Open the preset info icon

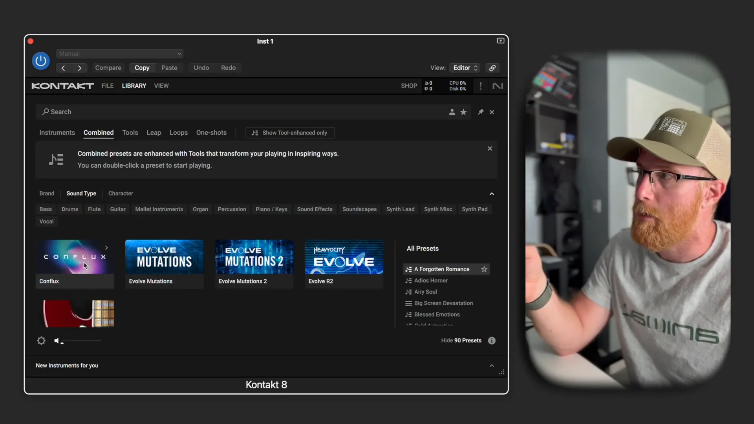[x=492, y=341]
